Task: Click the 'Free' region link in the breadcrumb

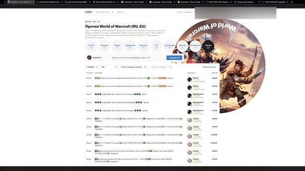Action: click(x=94, y=22)
